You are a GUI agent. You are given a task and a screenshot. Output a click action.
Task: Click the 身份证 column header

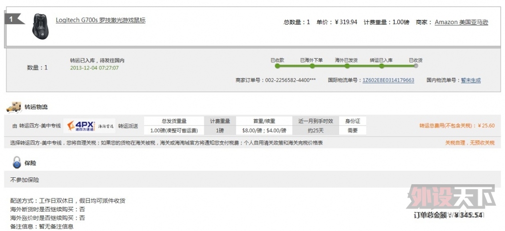pos(352,121)
